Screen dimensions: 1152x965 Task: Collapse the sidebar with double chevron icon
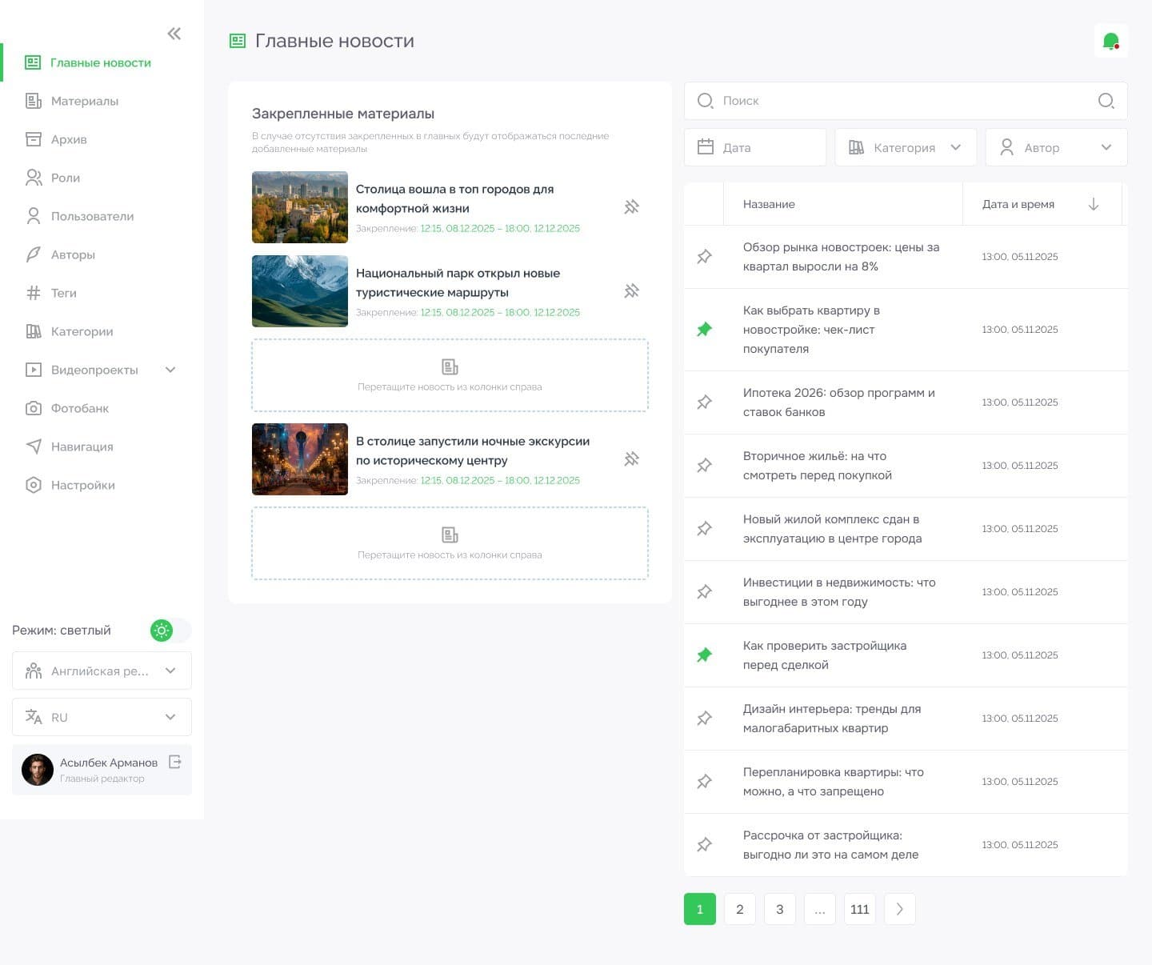pyautogui.click(x=174, y=34)
